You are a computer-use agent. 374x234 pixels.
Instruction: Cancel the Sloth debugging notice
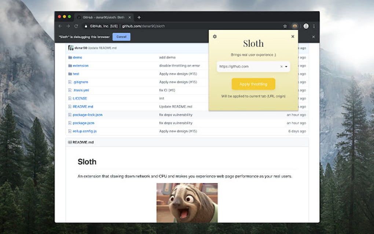coord(121,37)
